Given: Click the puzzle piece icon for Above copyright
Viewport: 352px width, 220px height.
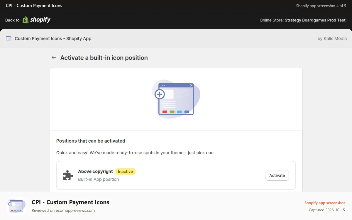Looking at the screenshot, I should tap(68, 175).
